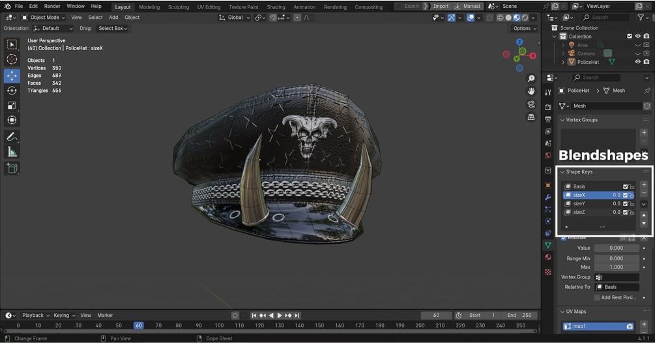
Task: Switch perspective/orthographic grid icon
Action: 531,117
